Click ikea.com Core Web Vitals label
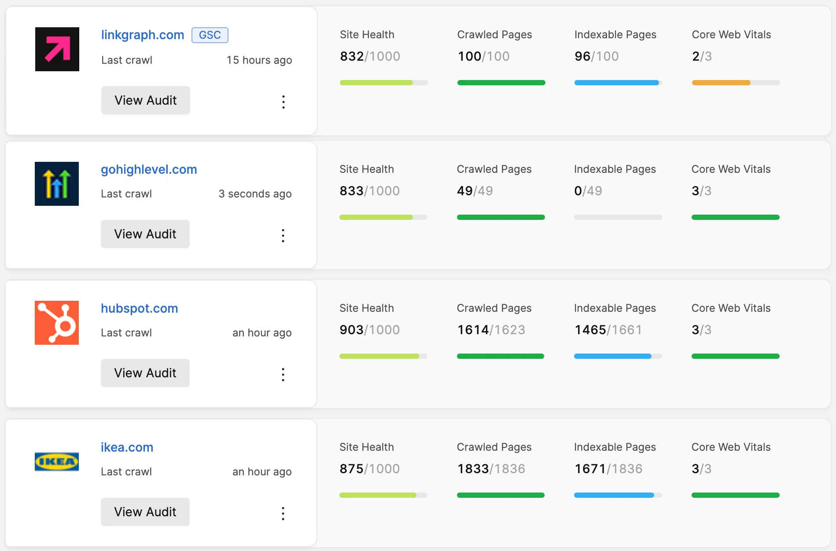The height and width of the screenshot is (551, 836). pos(731,447)
